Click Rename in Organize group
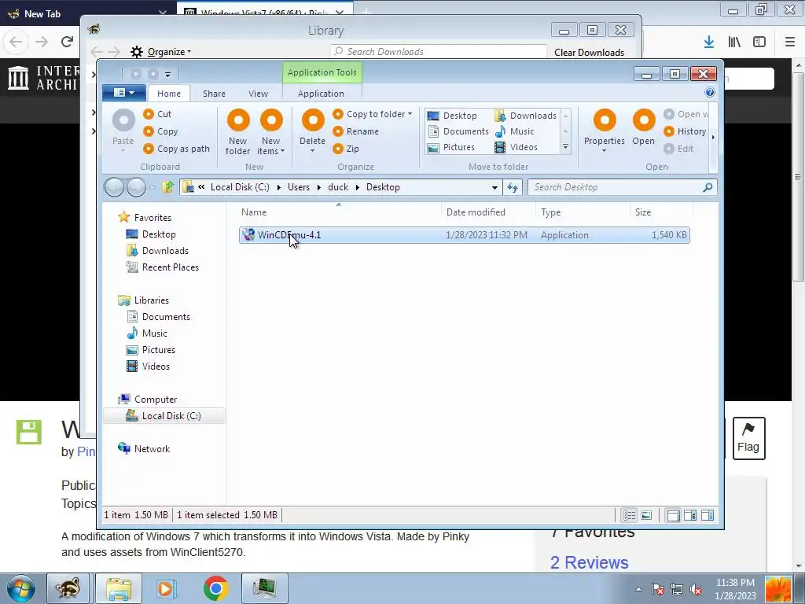This screenshot has height=604, width=805. coord(356,131)
